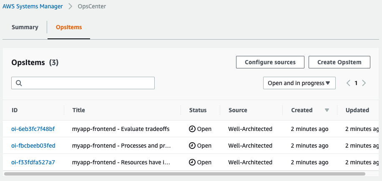
Task: Select Well-Architected source in oi-6eb3fc7f48bf row
Action: tap(250, 129)
